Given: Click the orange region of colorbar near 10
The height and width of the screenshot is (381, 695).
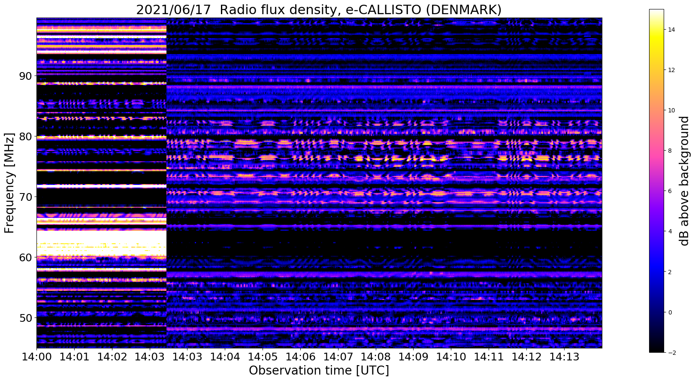Looking at the screenshot, I should pyautogui.click(x=656, y=110).
